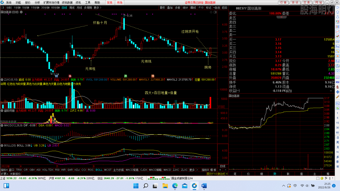
Task: Expand the 扩展 panel
Action: coord(5,174)
